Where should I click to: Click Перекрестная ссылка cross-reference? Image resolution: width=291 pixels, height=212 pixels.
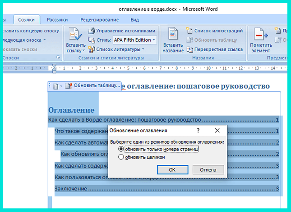[215, 49]
